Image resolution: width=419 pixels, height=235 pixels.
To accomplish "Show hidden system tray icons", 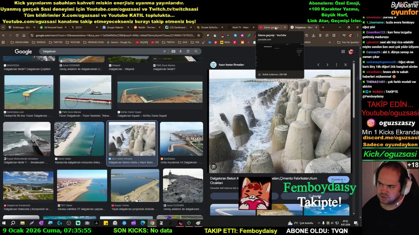I will (319, 223).
